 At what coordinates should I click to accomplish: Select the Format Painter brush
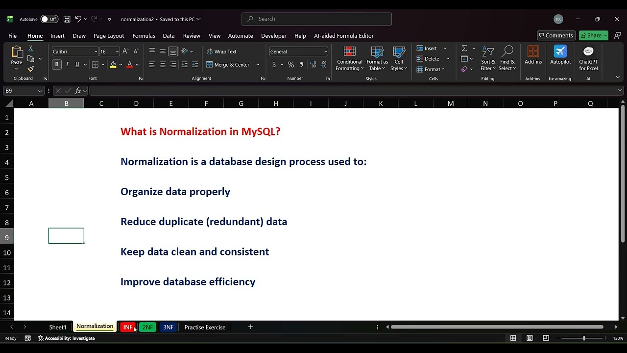31,69
